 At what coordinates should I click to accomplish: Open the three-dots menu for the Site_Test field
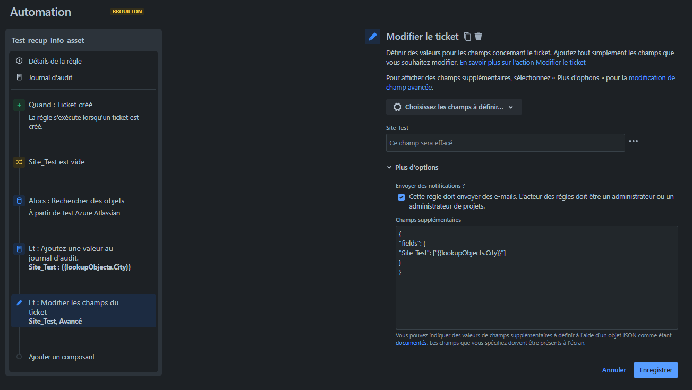[634, 141]
